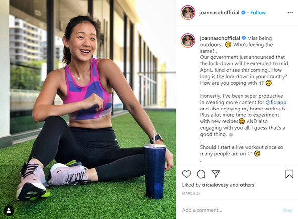Follow joannasohofficial

pyautogui.click(x=258, y=13)
